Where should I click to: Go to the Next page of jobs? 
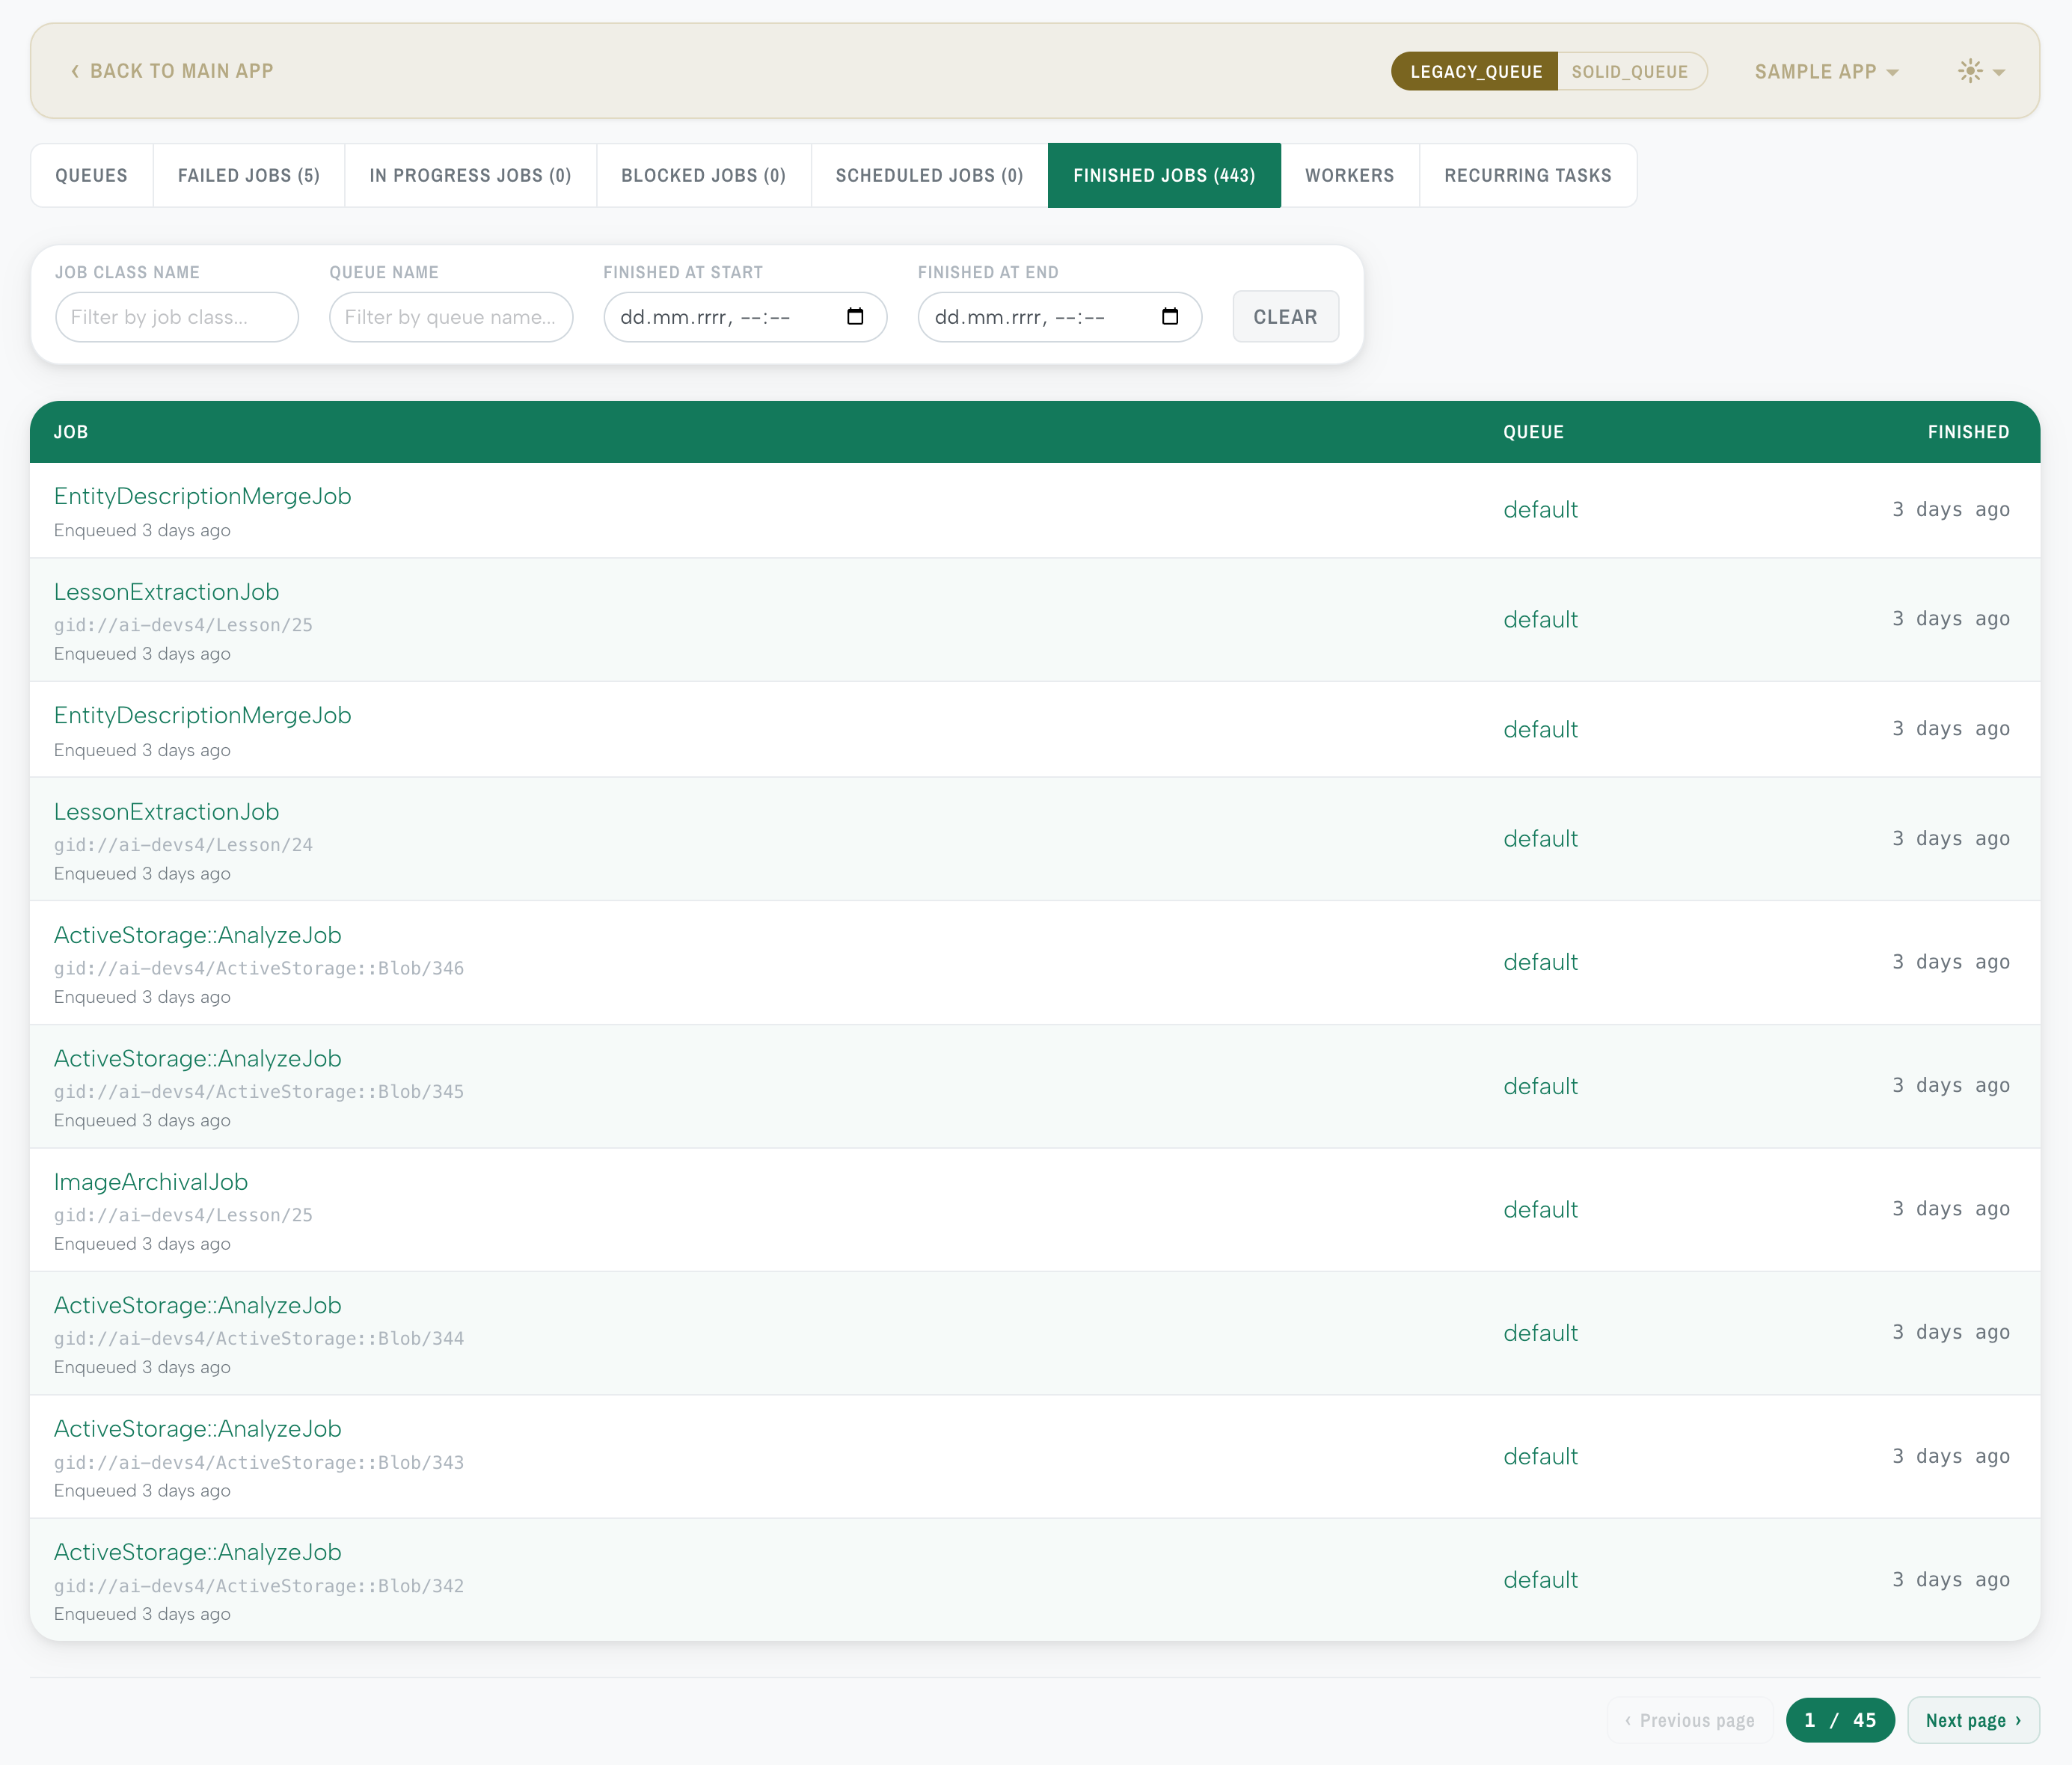1973,1720
